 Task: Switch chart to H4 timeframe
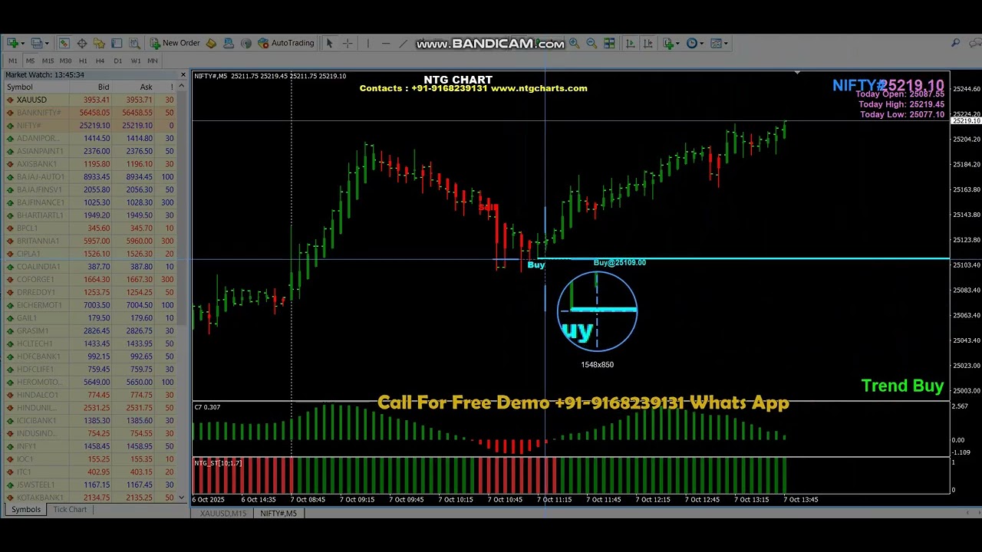tap(100, 61)
